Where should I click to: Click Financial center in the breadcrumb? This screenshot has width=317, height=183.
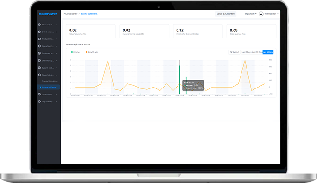pos(70,14)
